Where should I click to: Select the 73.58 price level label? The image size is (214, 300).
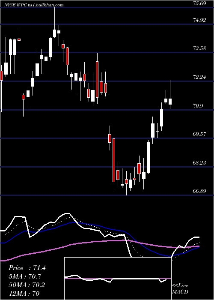click(x=200, y=48)
